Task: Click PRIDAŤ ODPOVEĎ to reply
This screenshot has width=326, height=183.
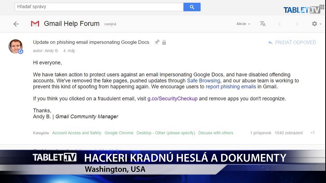Action: coord(295,42)
